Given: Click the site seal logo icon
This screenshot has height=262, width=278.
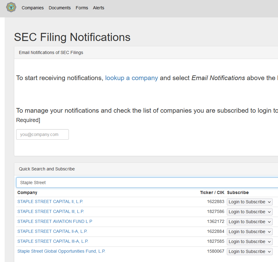Looking at the screenshot, I should tap(11, 7).
